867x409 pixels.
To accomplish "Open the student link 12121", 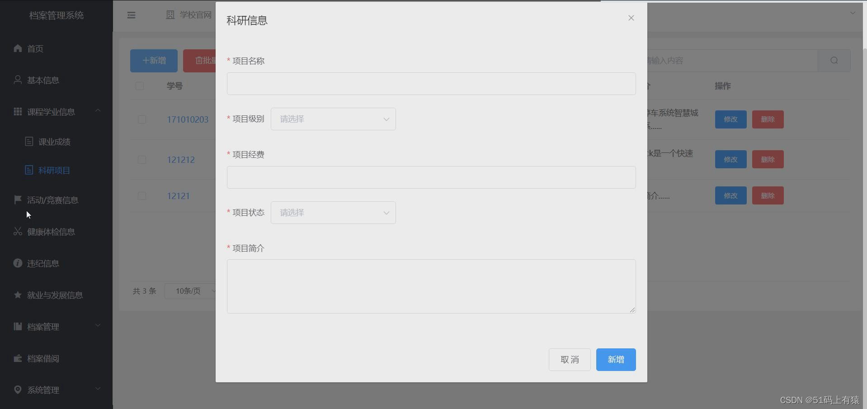I will pos(178,196).
